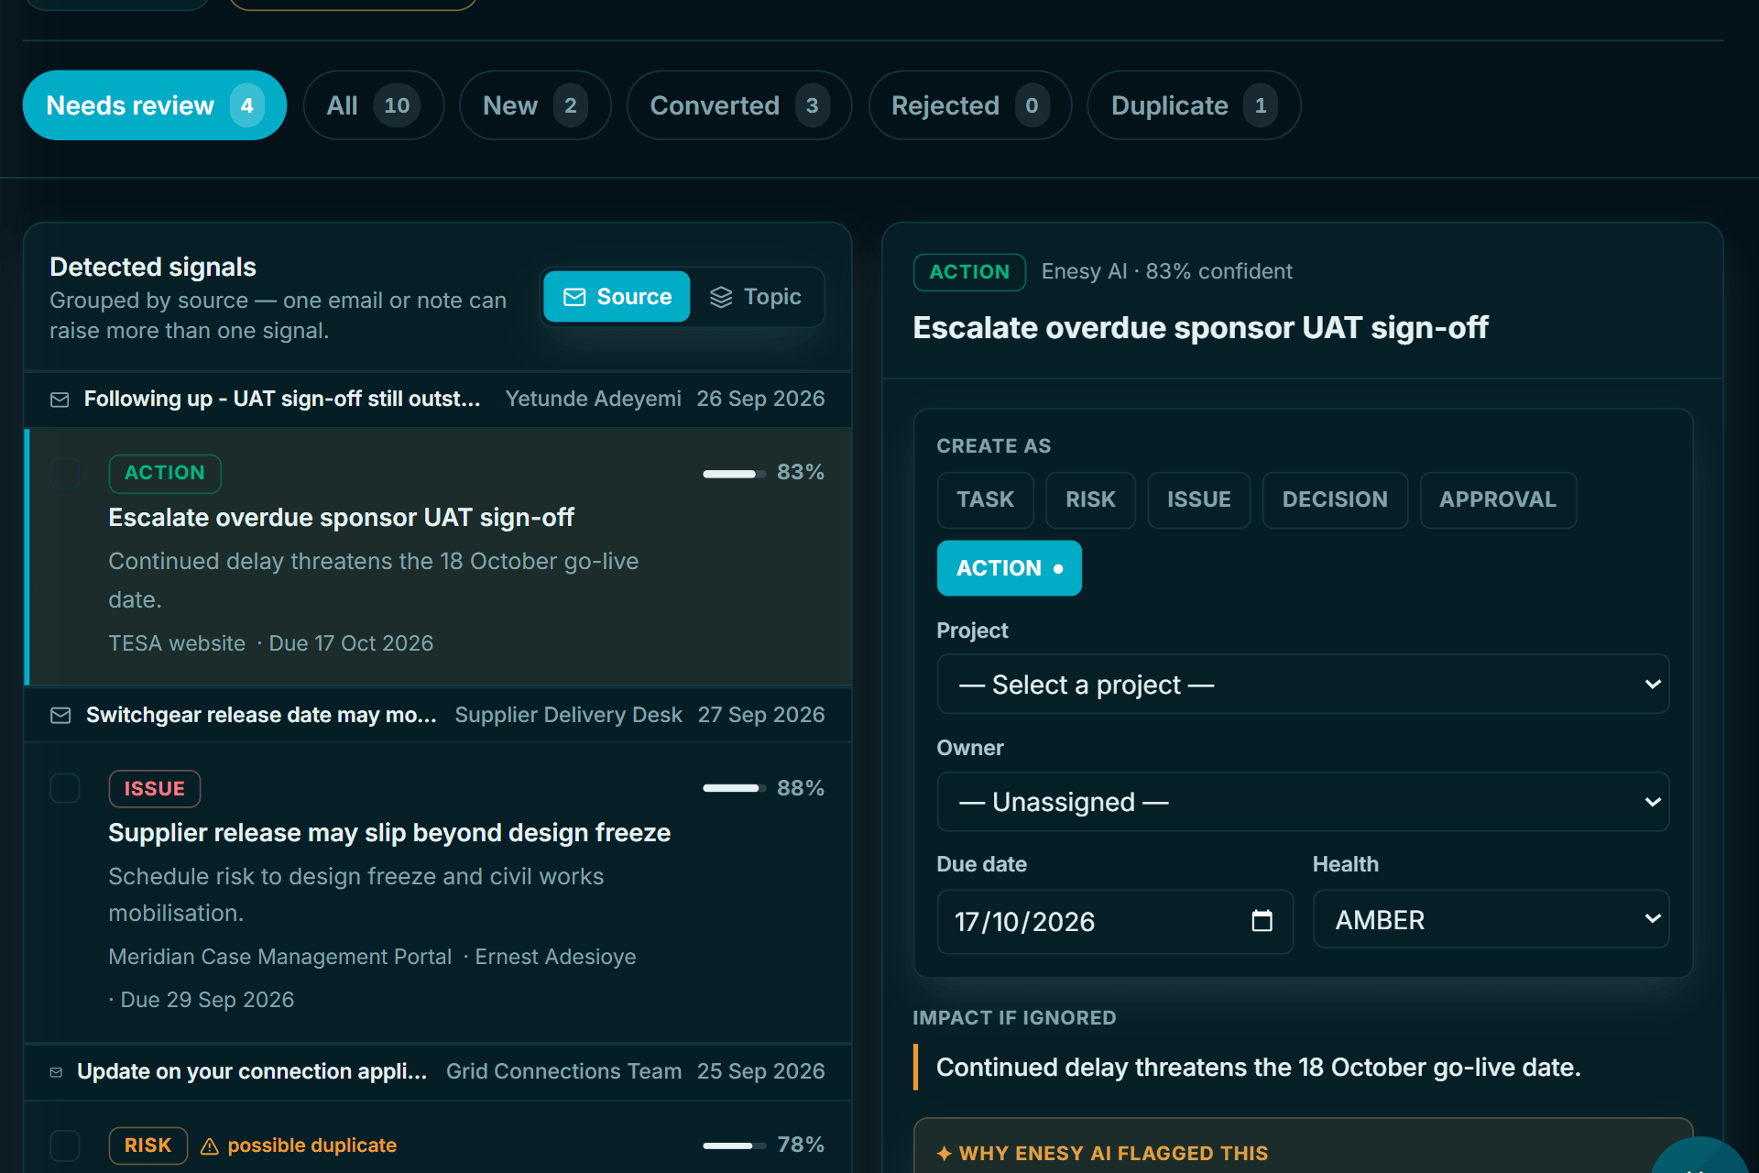Set create-as type to RISK

pyautogui.click(x=1091, y=500)
